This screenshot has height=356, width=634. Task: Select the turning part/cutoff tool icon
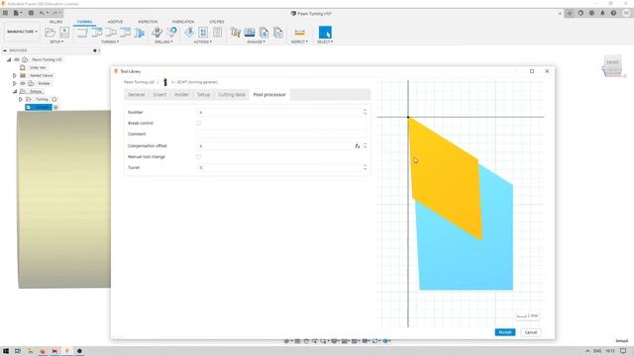140,33
